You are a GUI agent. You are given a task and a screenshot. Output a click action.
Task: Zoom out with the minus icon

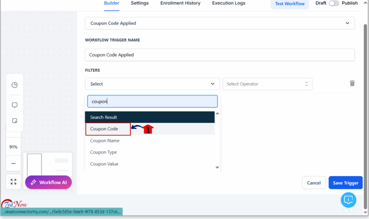point(13,163)
